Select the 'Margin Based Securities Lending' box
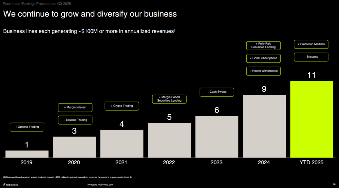The height and width of the screenshot is (188, 339). tap(169, 99)
